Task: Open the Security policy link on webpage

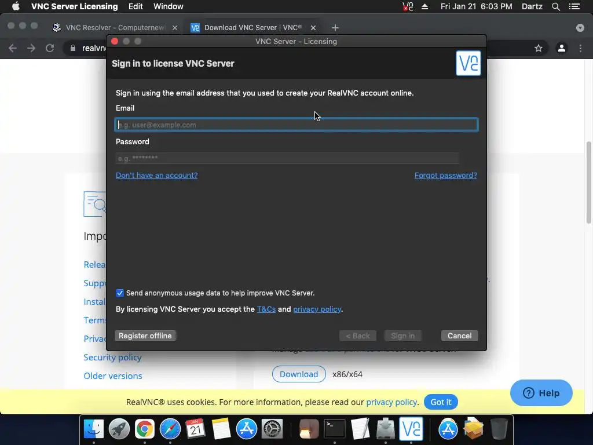Action: (112, 357)
